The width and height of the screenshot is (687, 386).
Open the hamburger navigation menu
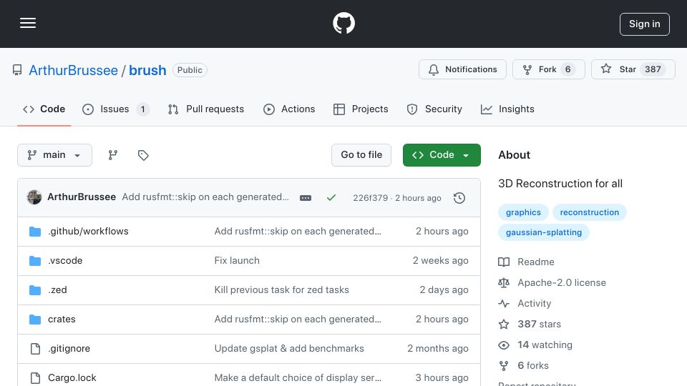pos(28,23)
